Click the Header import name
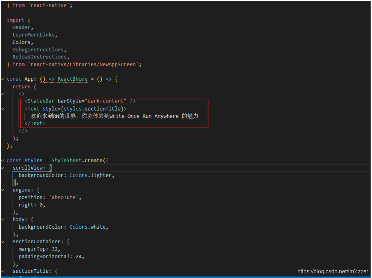This screenshot has height=278, width=372. pos(22,27)
